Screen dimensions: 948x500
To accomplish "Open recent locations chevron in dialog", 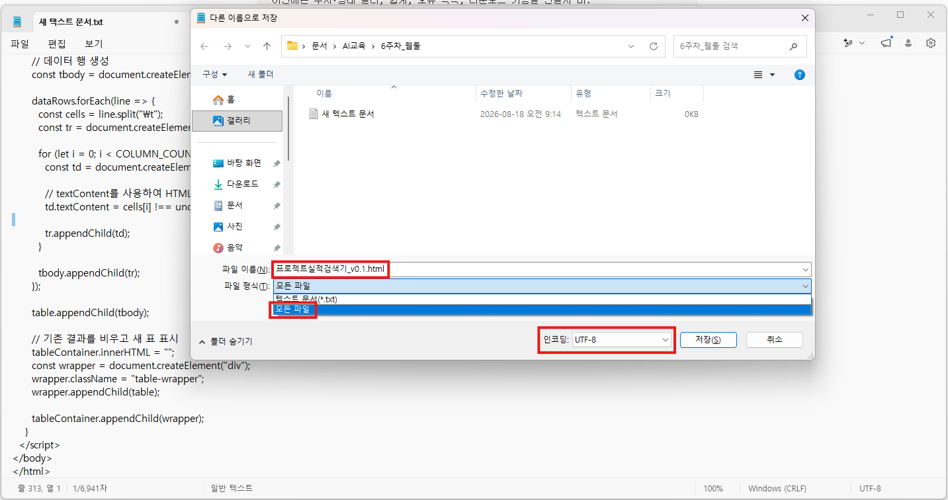I will tap(247, 46).
